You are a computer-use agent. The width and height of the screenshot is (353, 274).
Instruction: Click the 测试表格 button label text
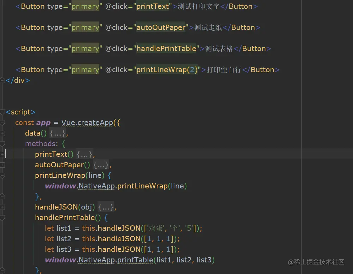[219, 49]
